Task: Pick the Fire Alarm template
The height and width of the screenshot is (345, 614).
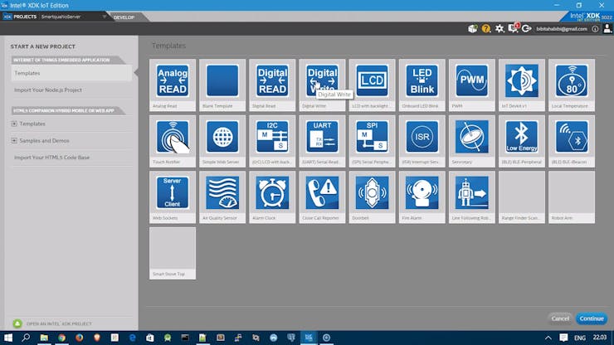Action: 422,197
